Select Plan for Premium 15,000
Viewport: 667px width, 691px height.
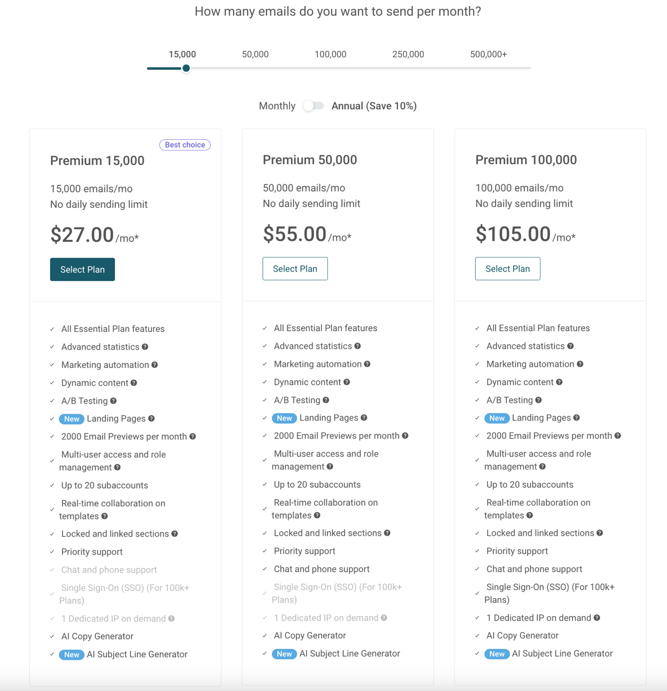pyautogui.click(x=82, y=270)
